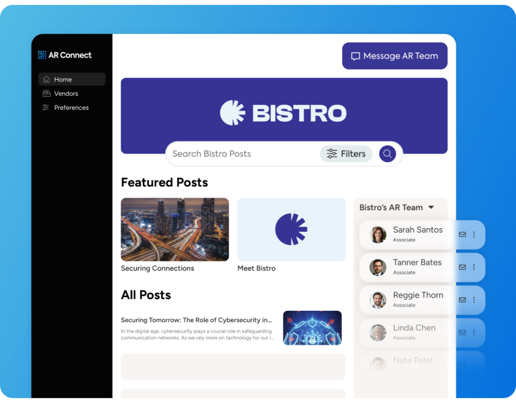516x403 pixels.
Task: Email Reggie Thorn using the envelope icon
Action: coord(462,300)
